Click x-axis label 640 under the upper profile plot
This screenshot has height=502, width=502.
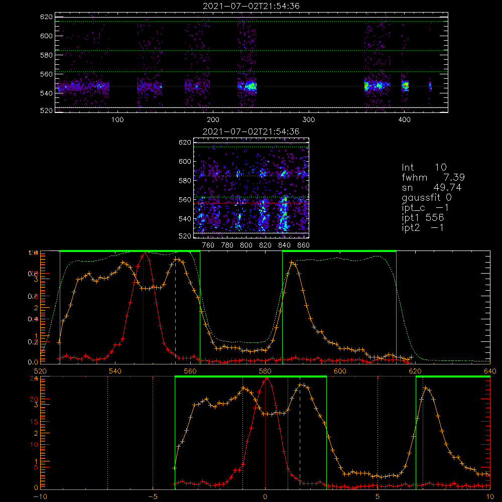[490, 371]
